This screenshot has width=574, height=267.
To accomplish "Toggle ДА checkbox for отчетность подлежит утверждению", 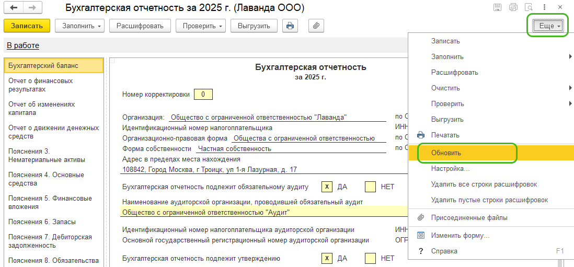I will [326, 258].
